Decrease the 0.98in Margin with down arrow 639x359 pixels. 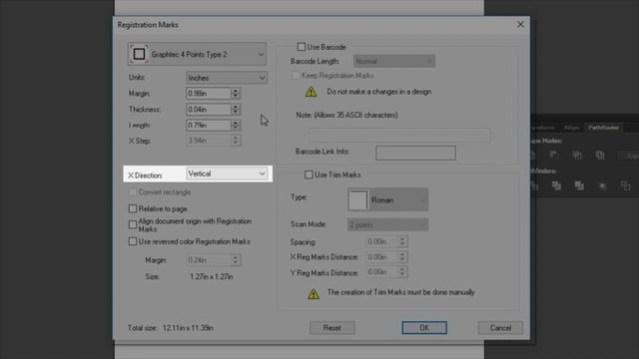pyautogui.click(x=236, y=96)
